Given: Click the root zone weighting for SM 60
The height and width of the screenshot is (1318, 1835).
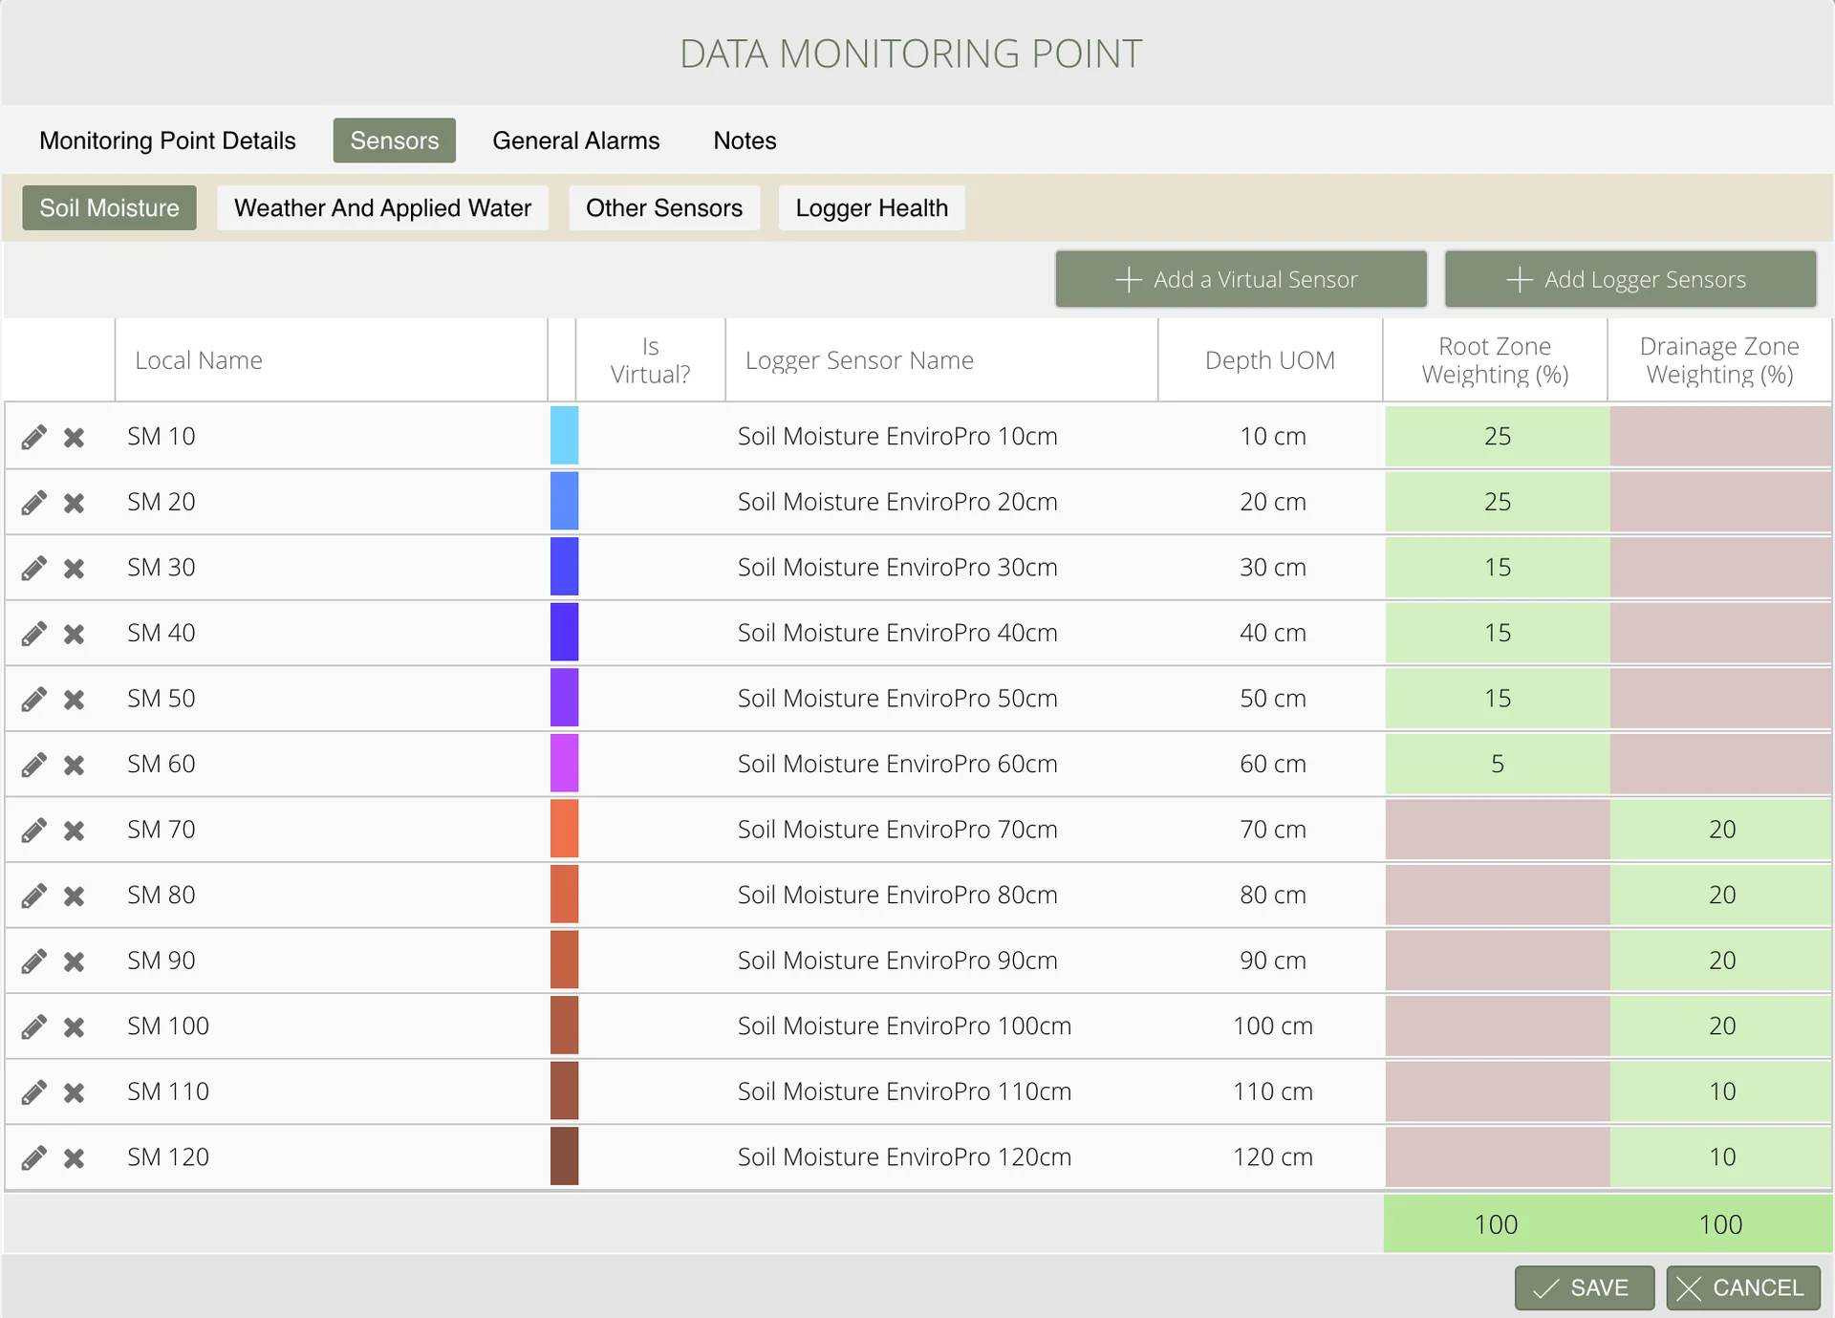Looking at the screenshot, I should (1497, 764).
